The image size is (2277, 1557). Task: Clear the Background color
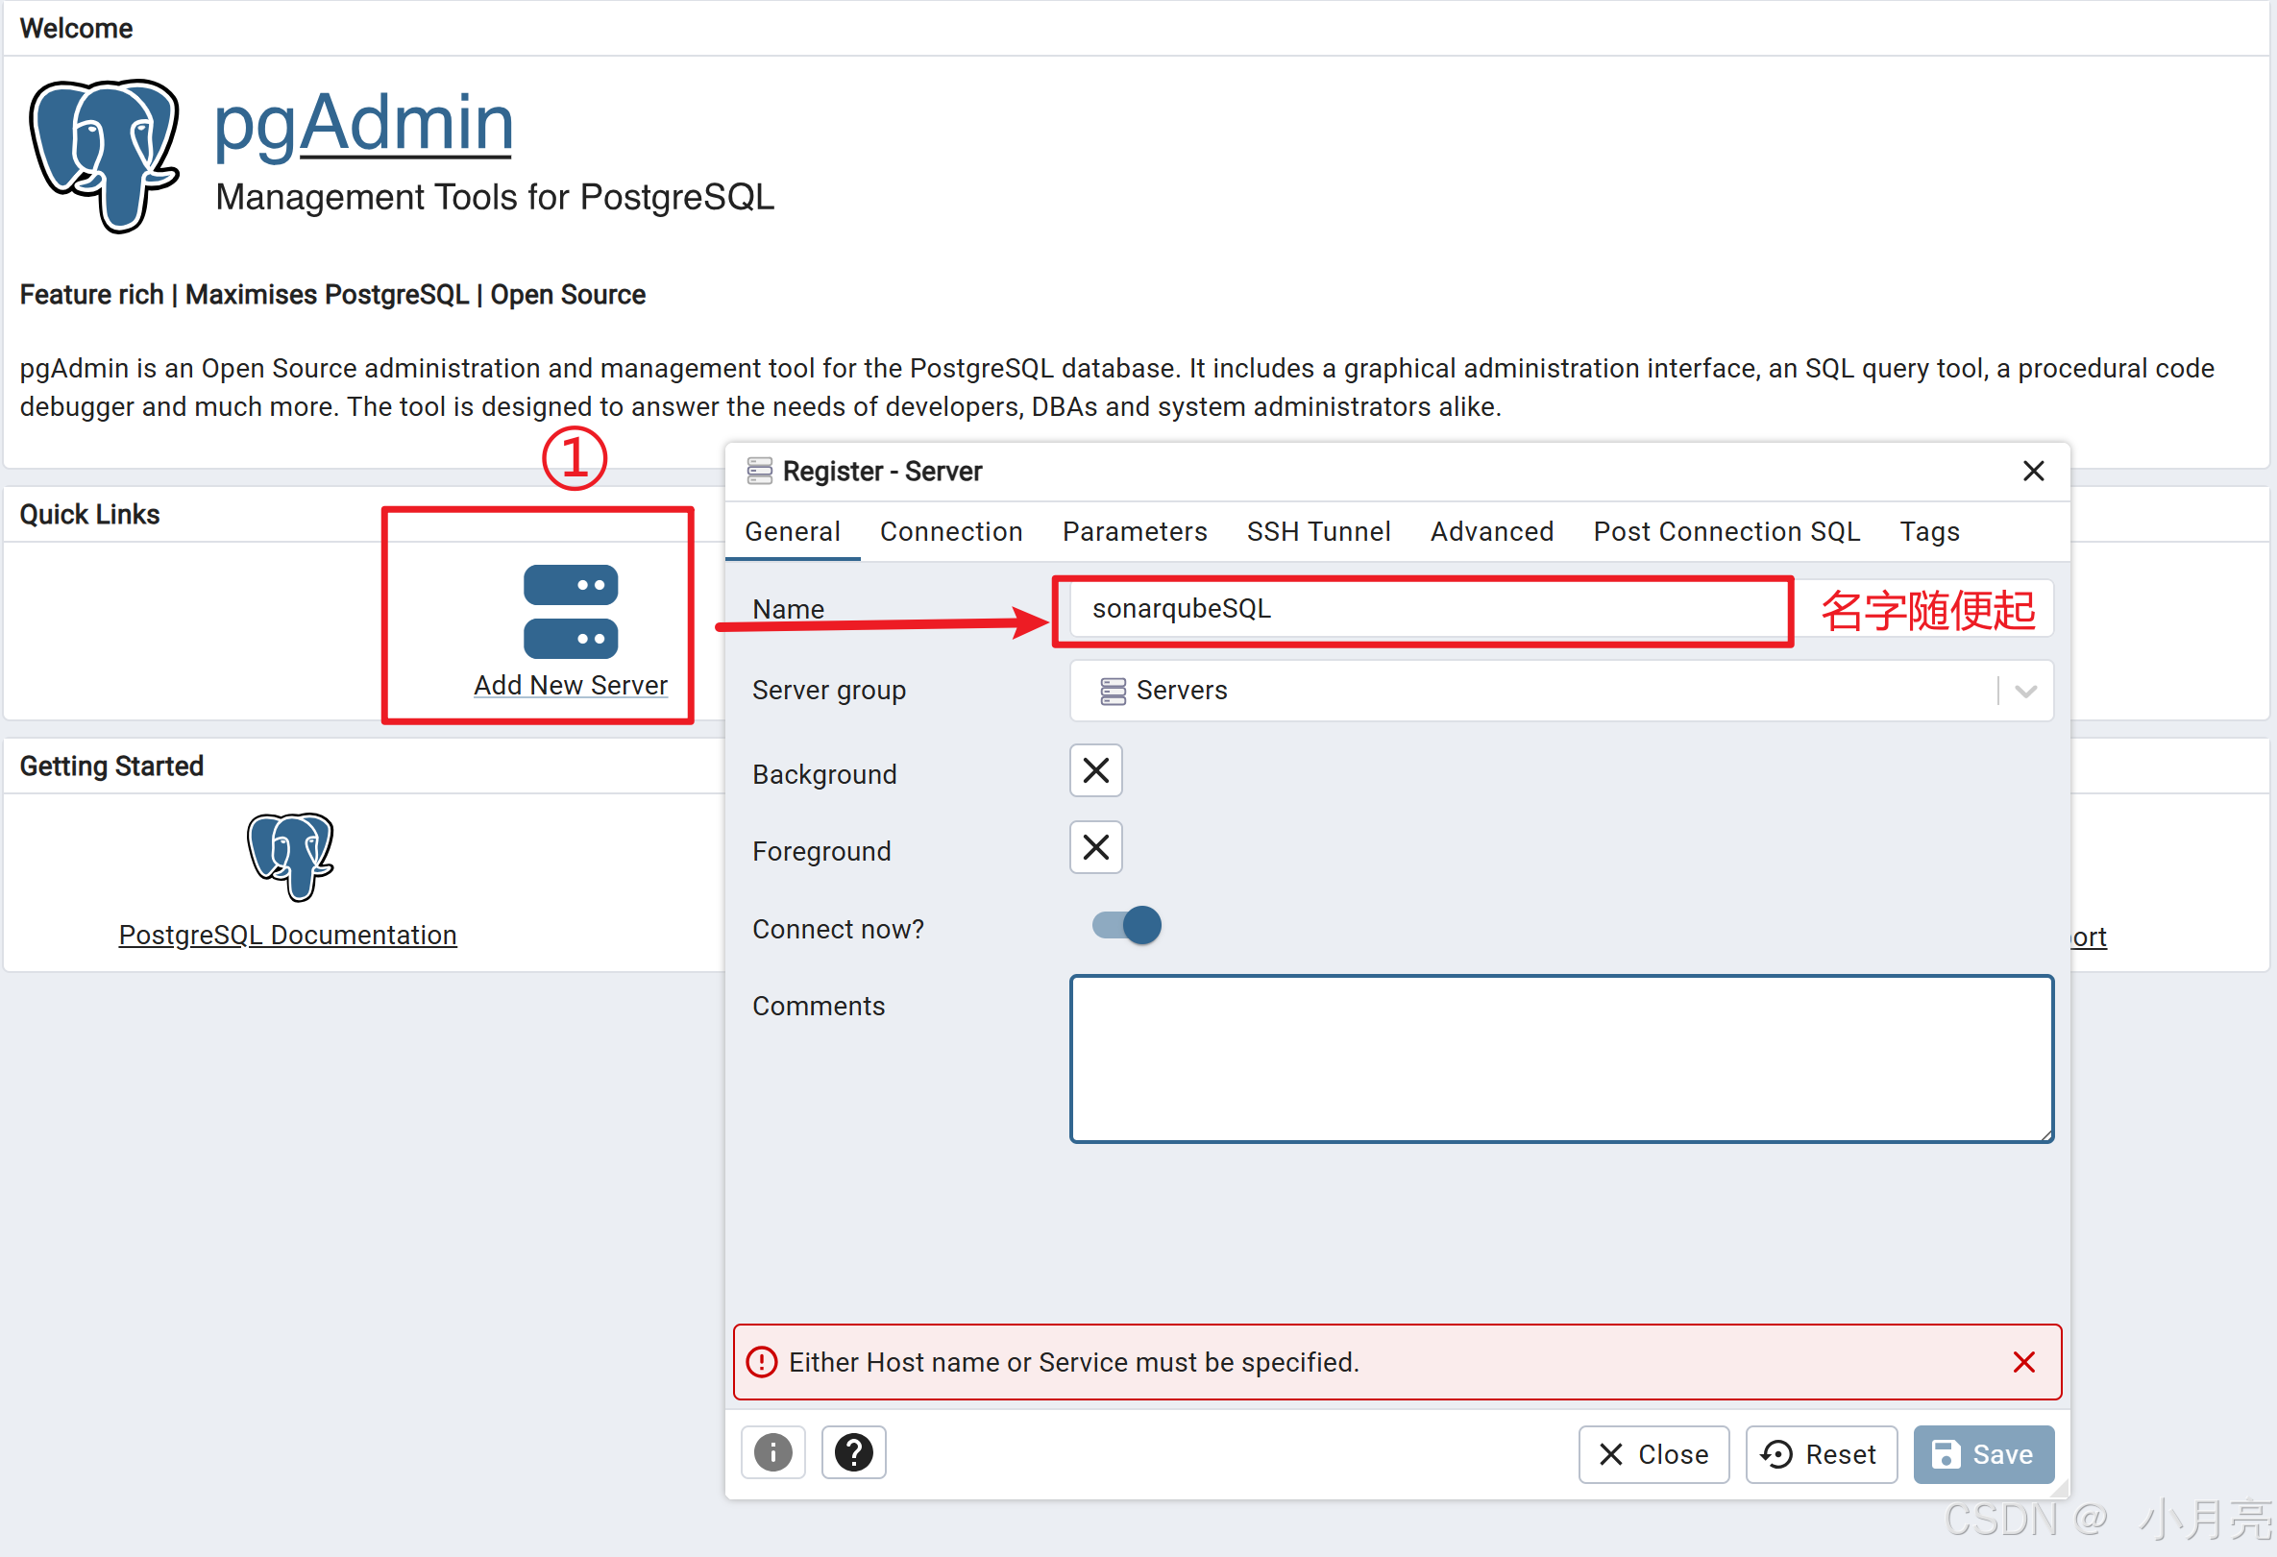coord(1096,770)
